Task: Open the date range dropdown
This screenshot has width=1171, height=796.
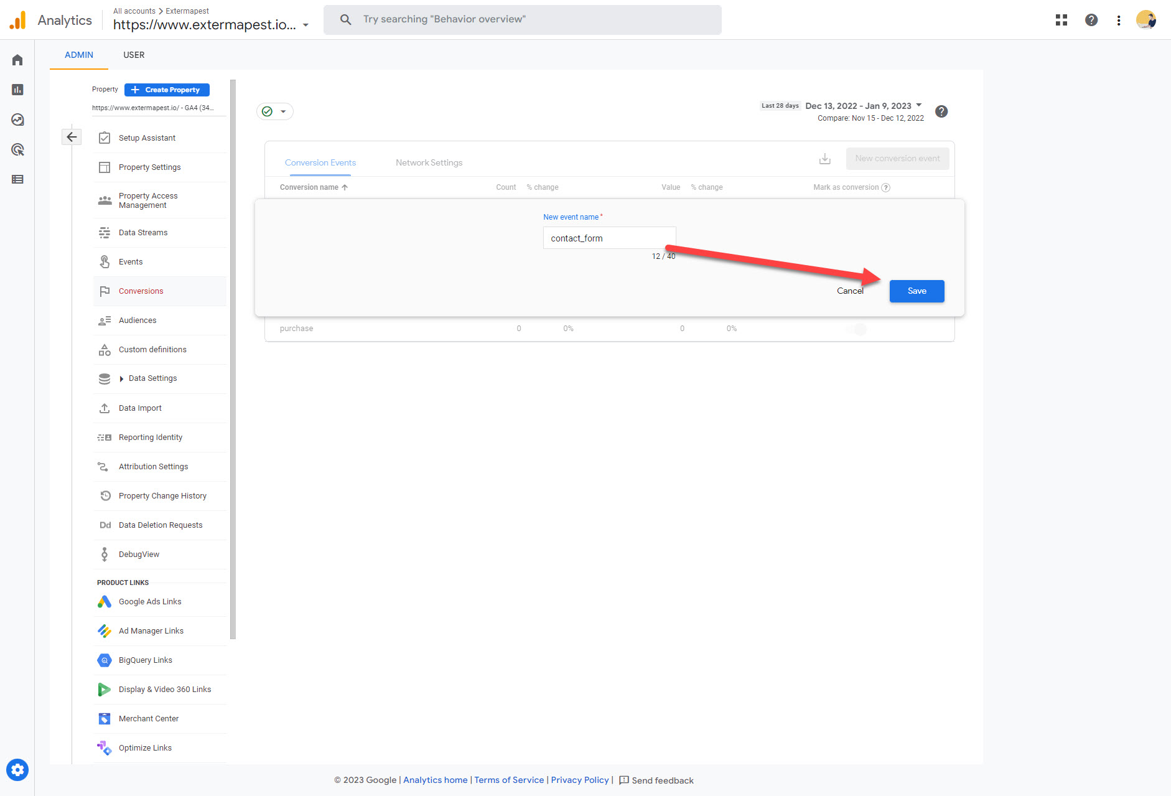Action: click(x=919, y=105)
